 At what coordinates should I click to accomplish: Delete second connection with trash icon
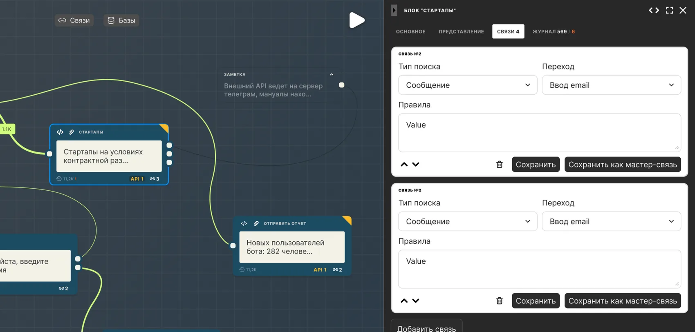(x=499, y=301)
